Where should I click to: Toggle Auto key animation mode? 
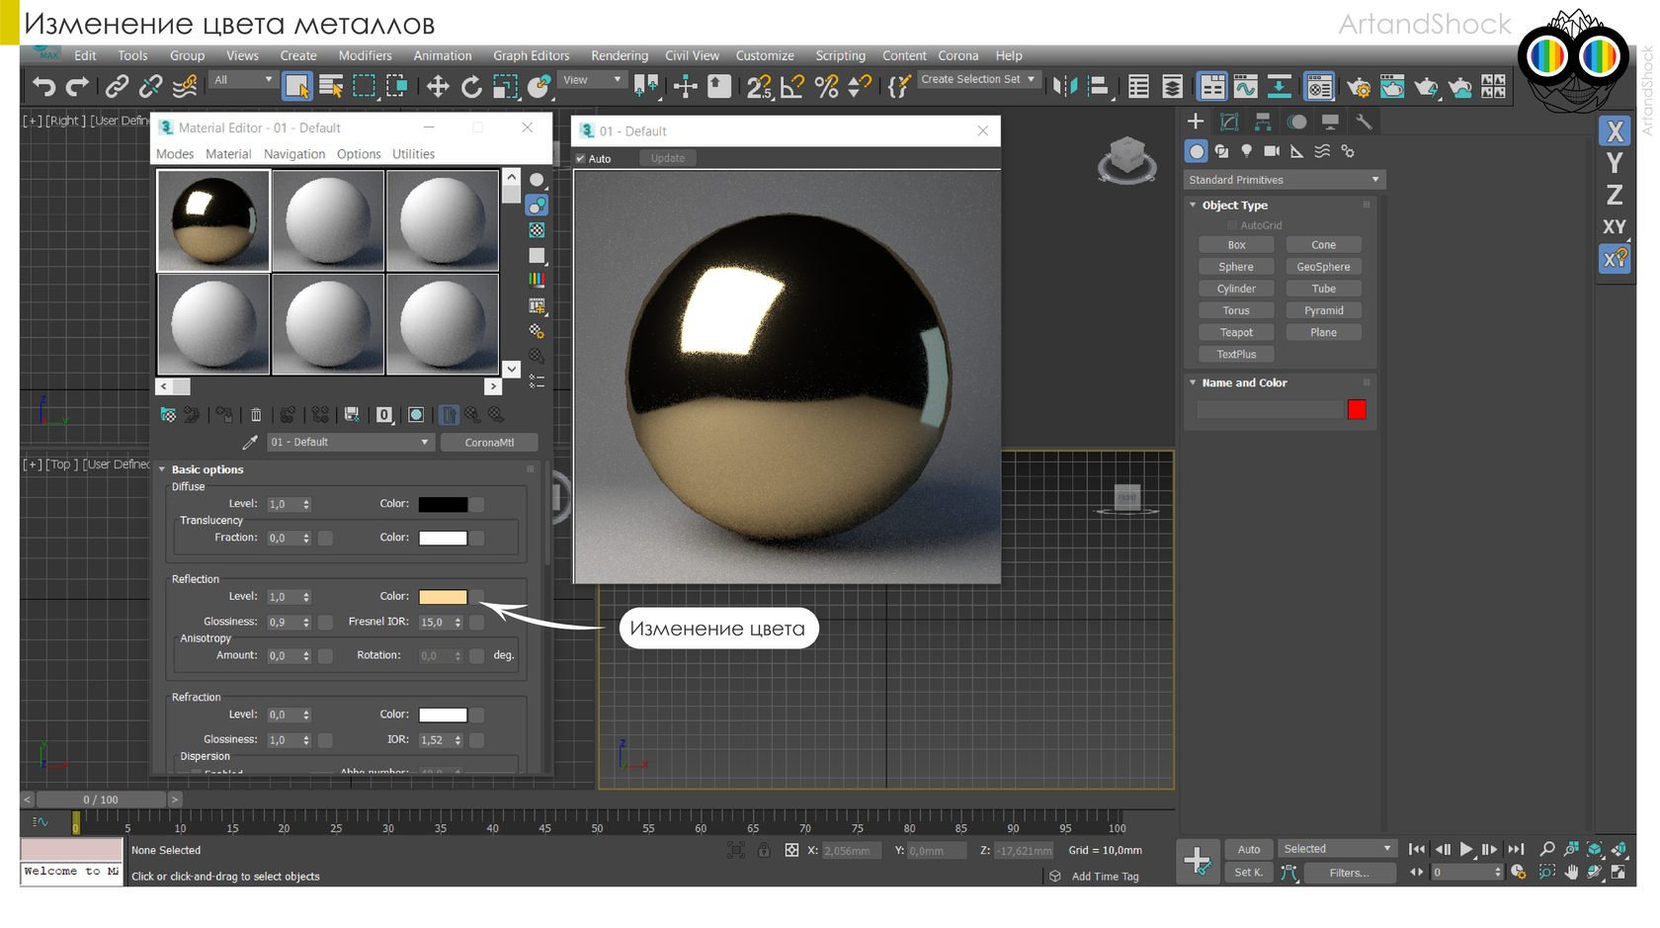click(1249, 849)
